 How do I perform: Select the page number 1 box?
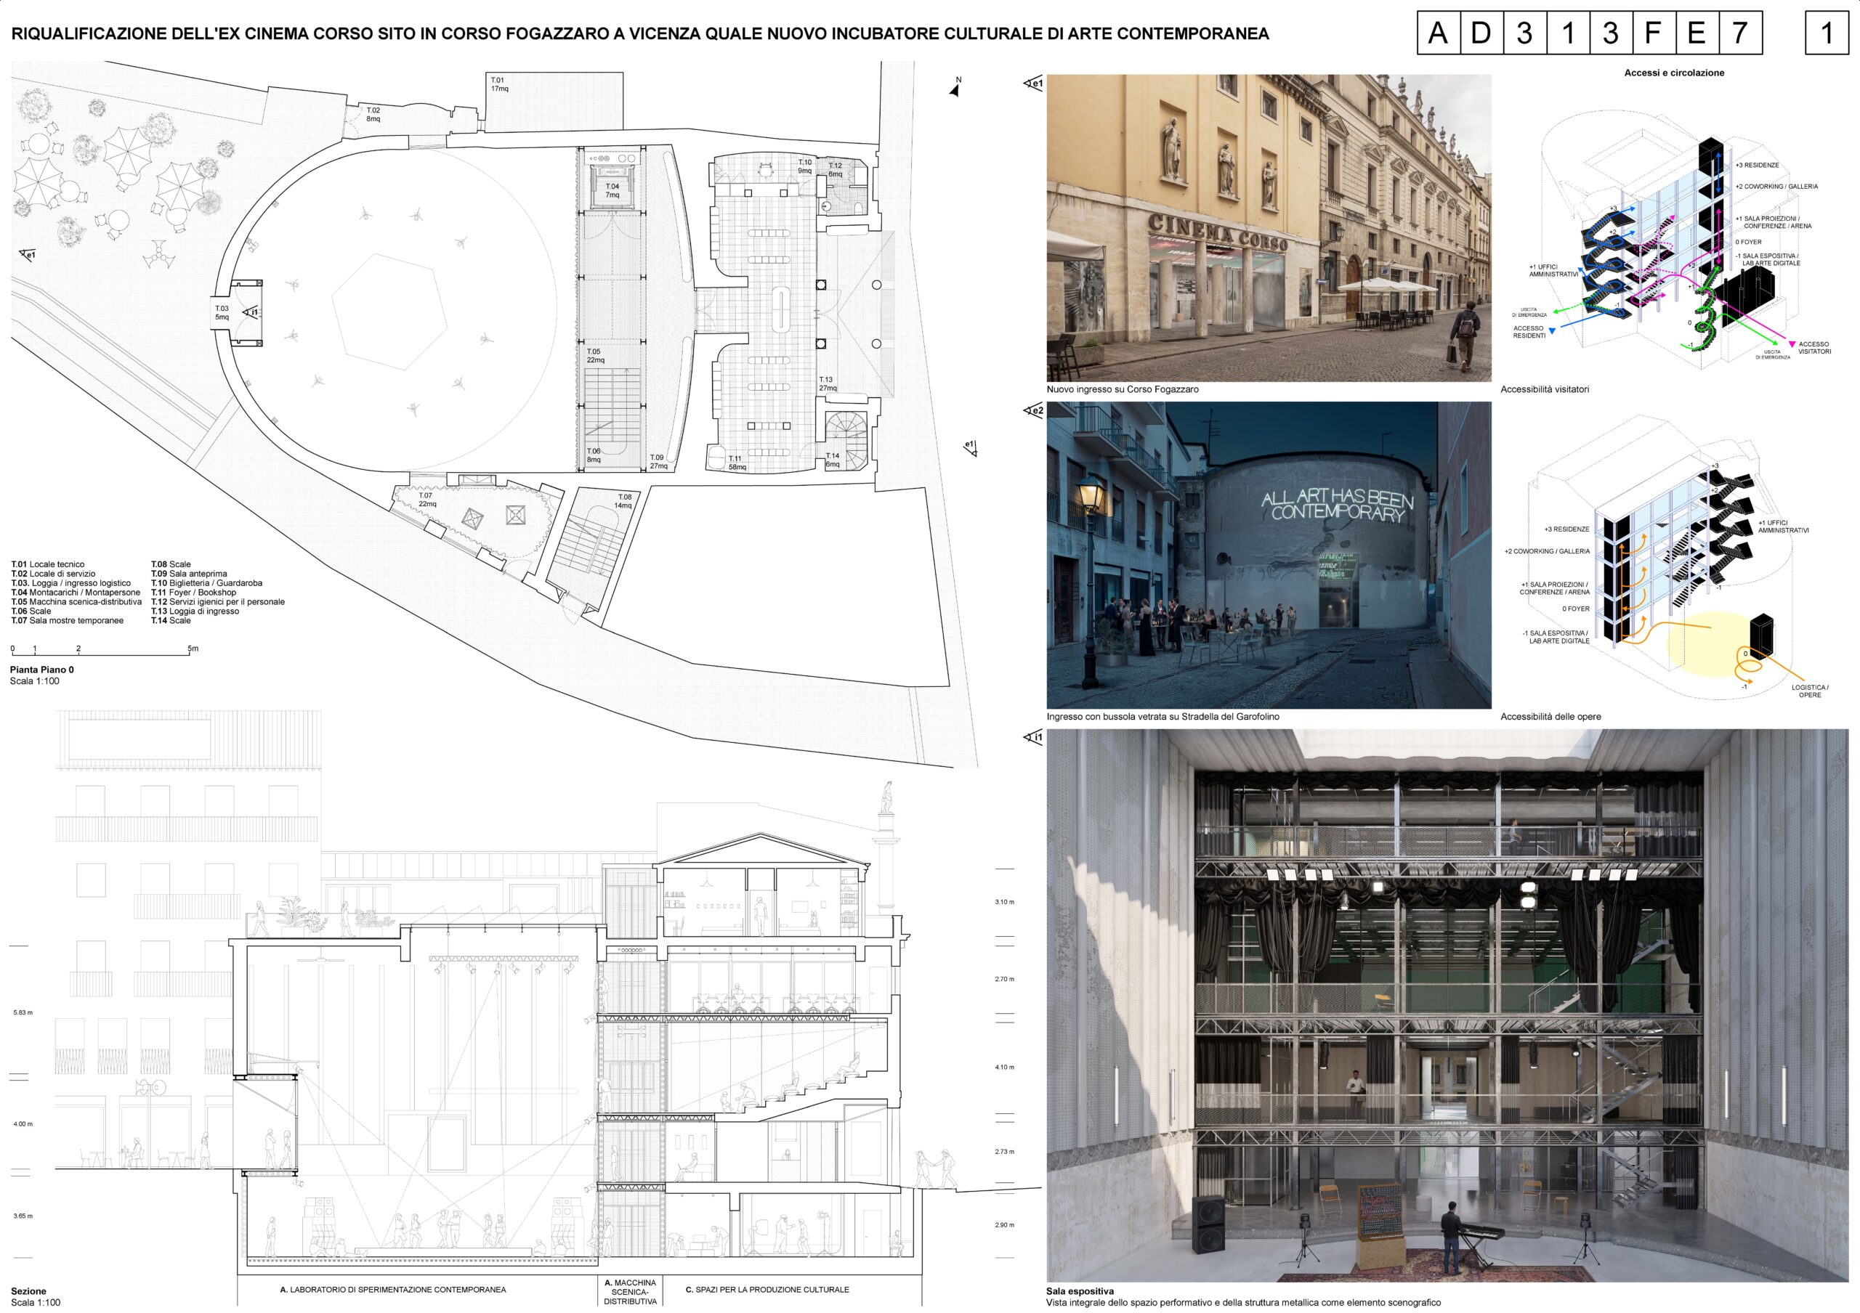pos(1826,33)
